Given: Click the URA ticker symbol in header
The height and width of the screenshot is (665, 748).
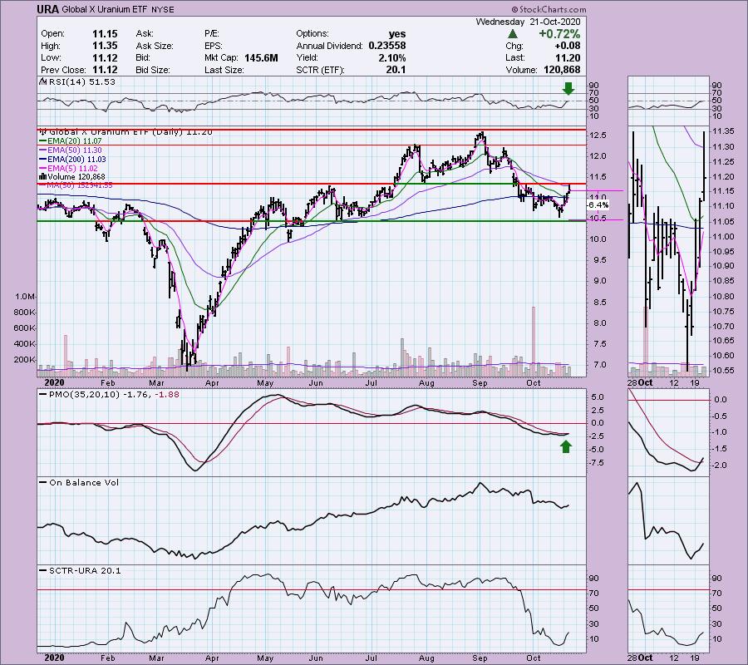Looking at the screenshot, I should point(47,9).
